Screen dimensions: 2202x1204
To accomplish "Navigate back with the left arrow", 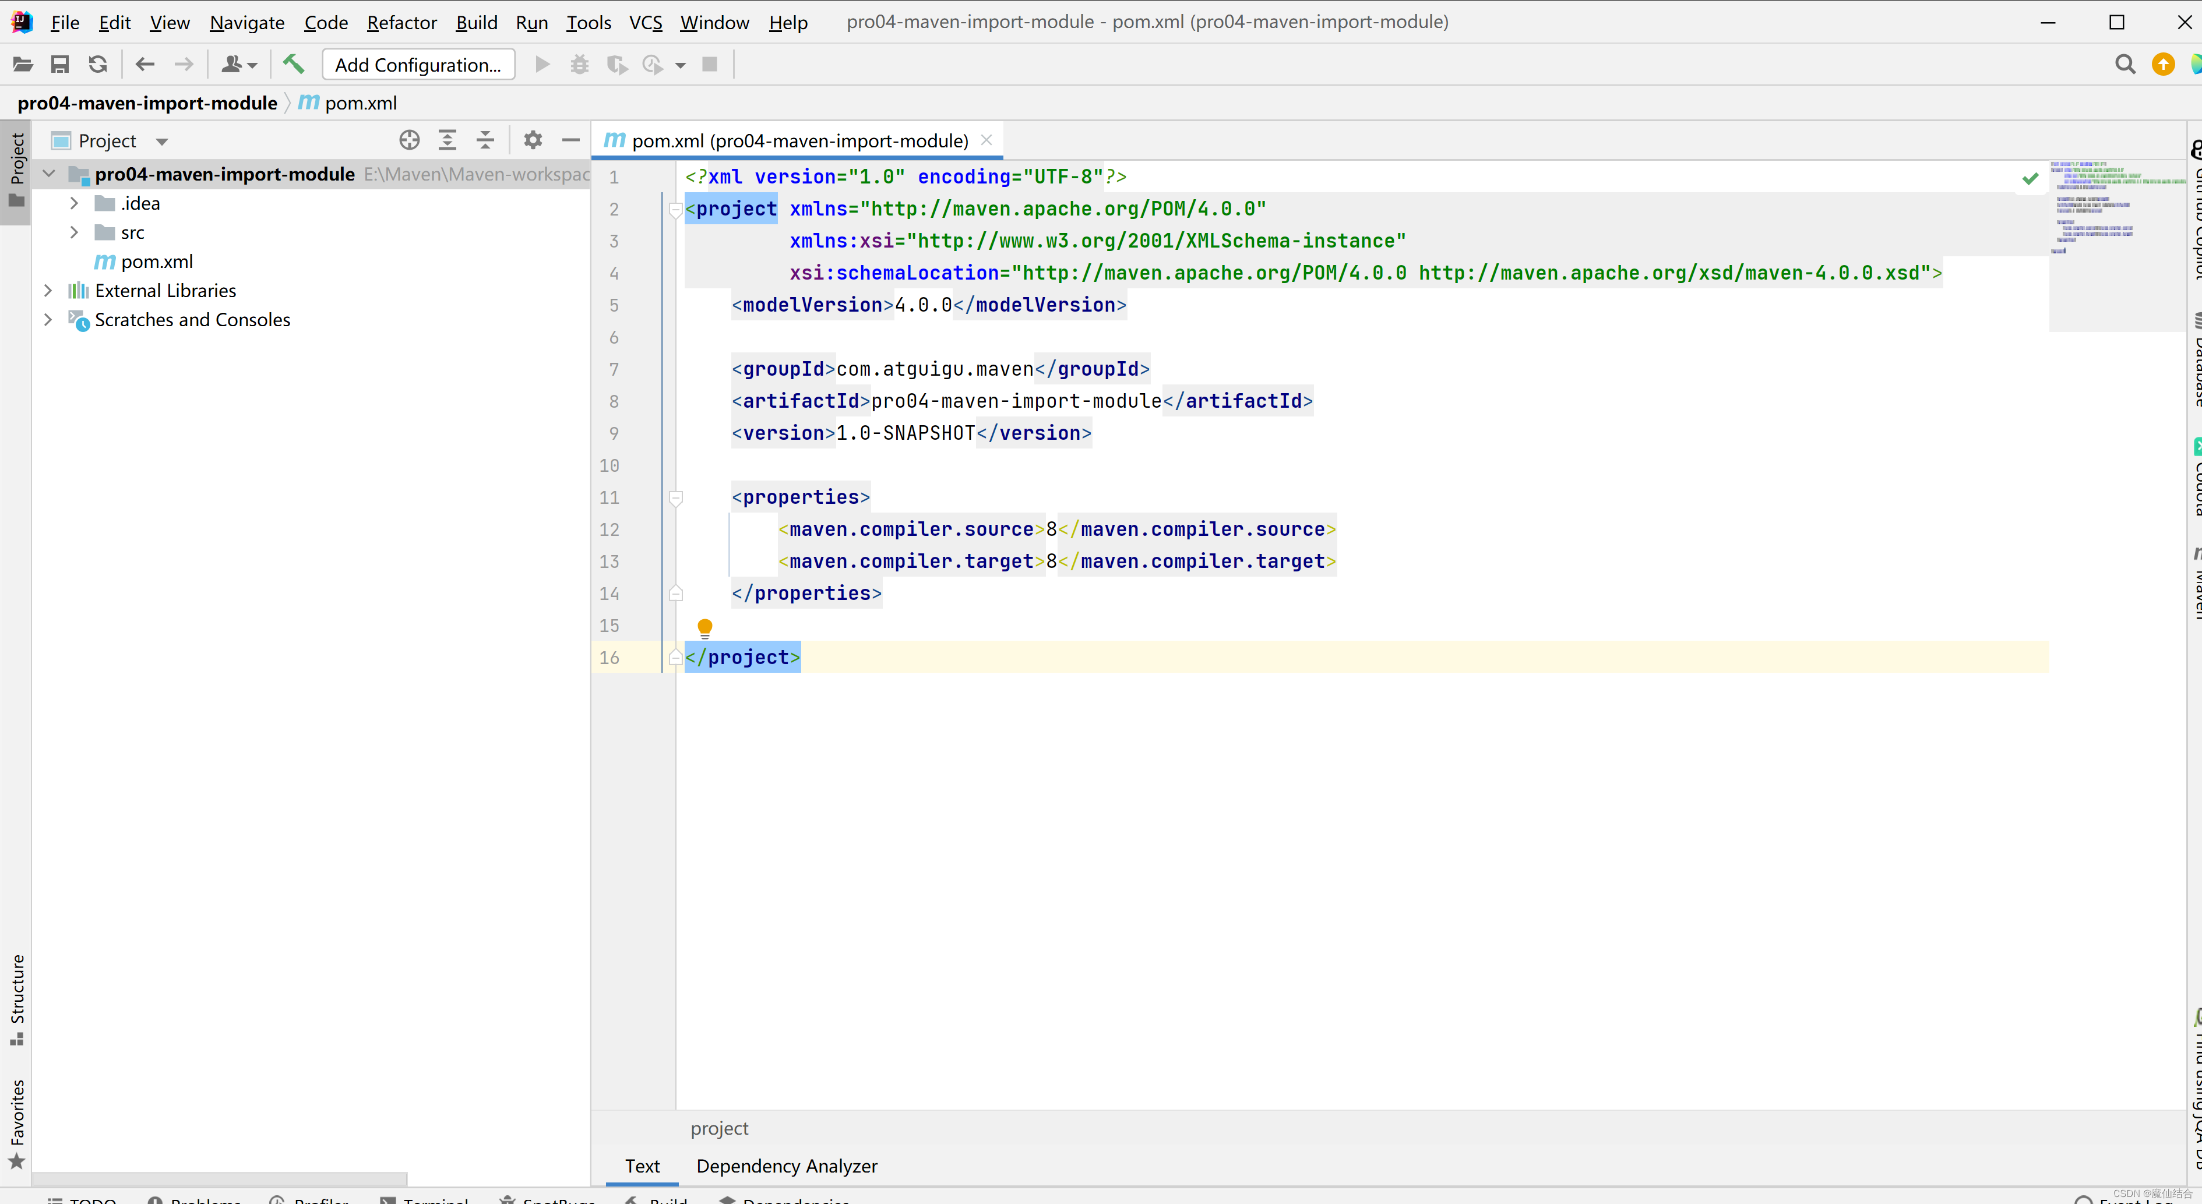I will pyautogui.click(x=145, y=65).
